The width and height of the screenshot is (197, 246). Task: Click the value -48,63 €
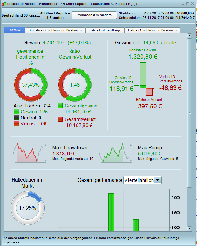tap(170, 88)
